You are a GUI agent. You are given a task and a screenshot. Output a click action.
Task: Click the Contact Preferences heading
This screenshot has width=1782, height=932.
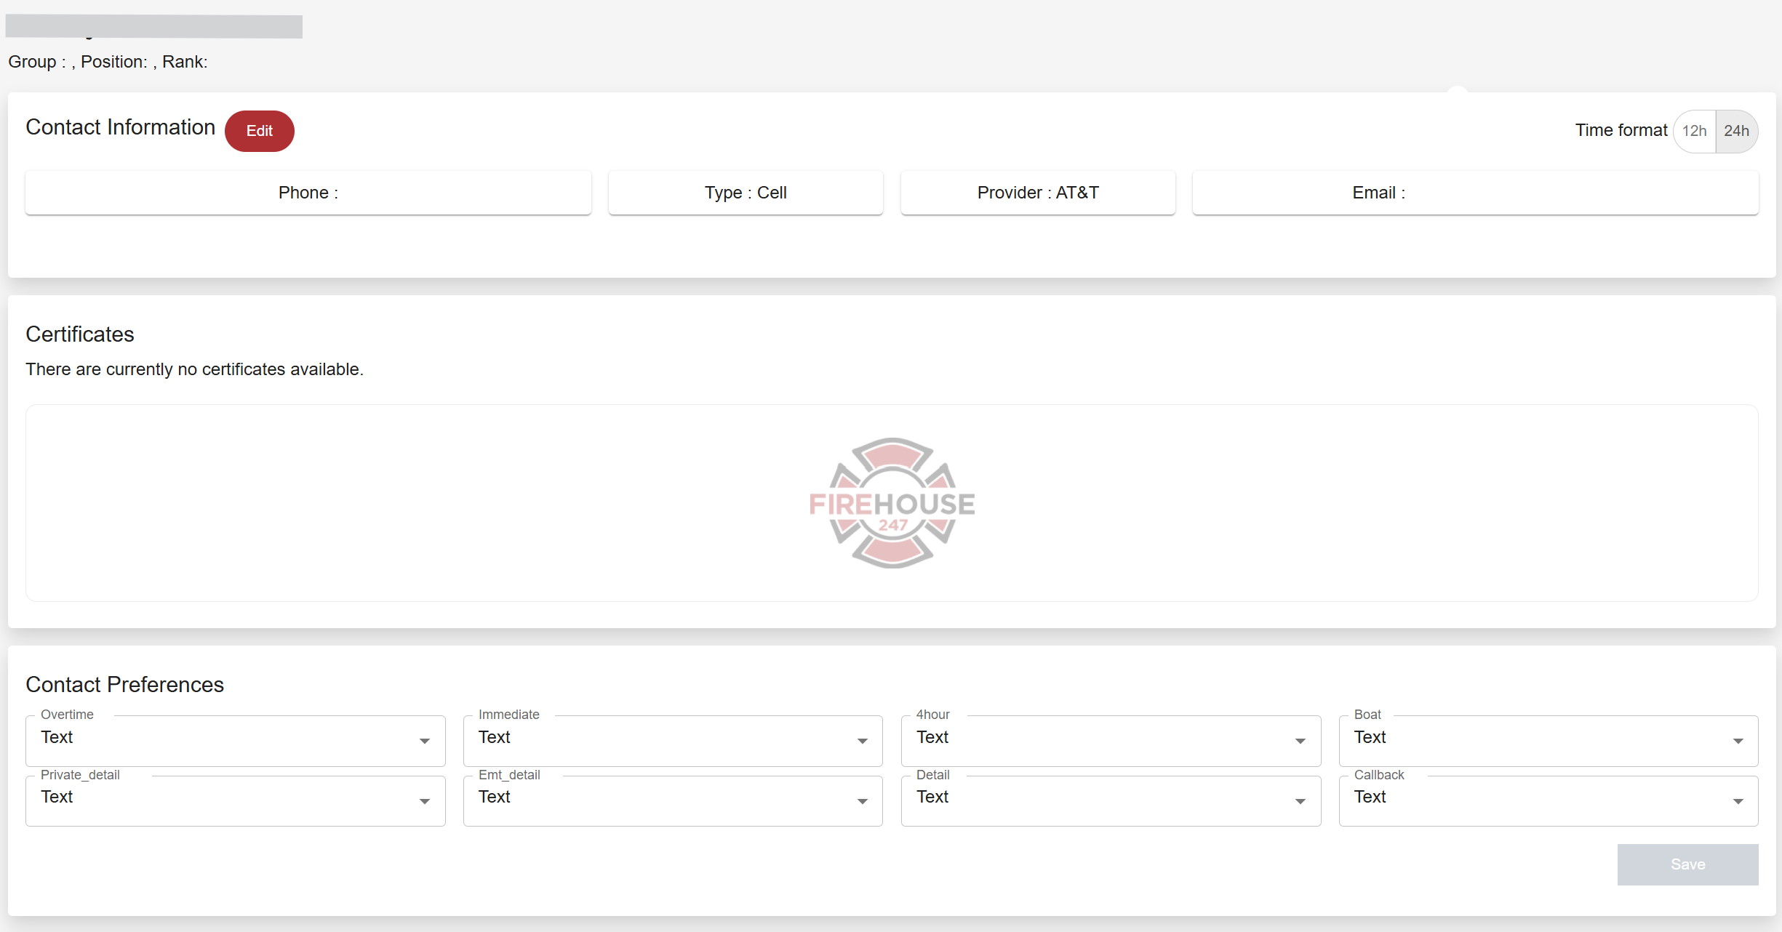point(124,685)
